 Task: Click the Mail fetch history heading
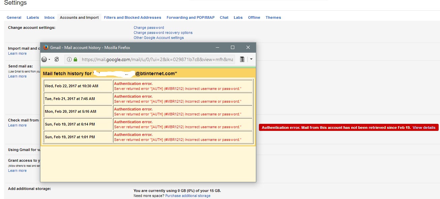point(110,73)
